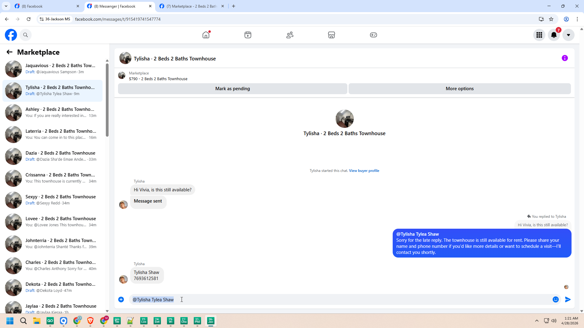Viewport: 584px width, 328px height.
Task: Open File Explorer from taskbar
Action: [x=37, y=321]
